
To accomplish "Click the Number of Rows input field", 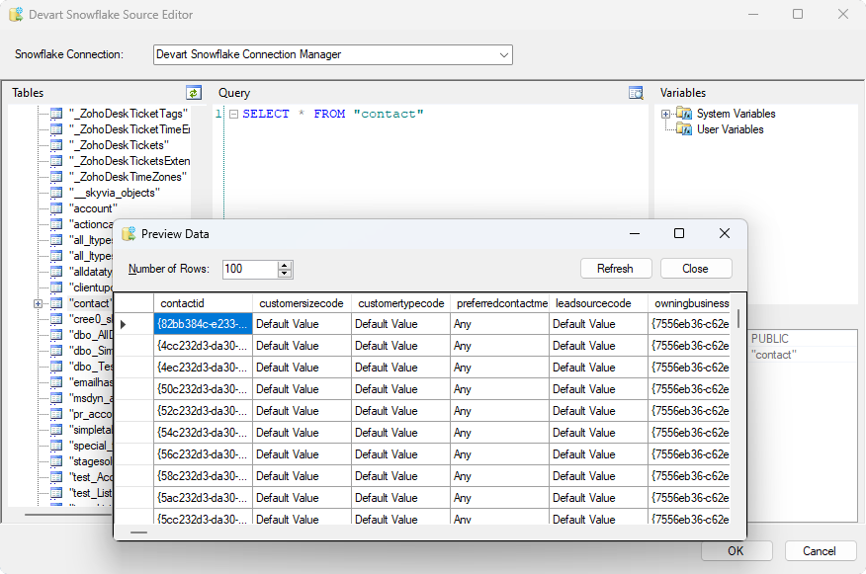I will [x=249, y=269].
